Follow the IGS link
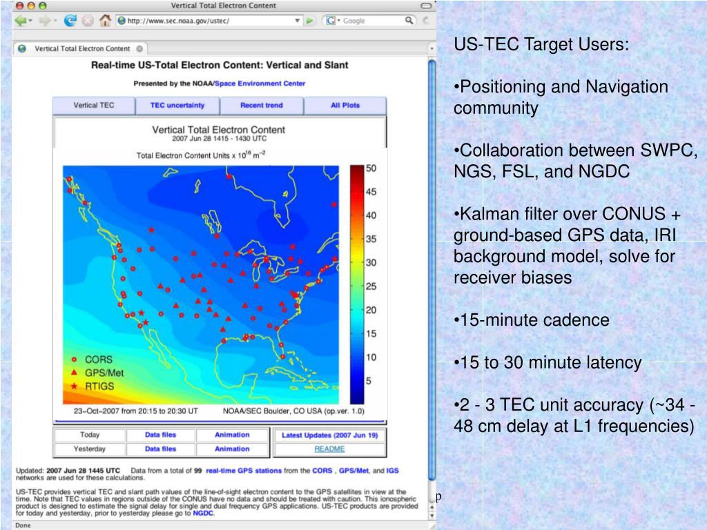 tap(392, 471)
